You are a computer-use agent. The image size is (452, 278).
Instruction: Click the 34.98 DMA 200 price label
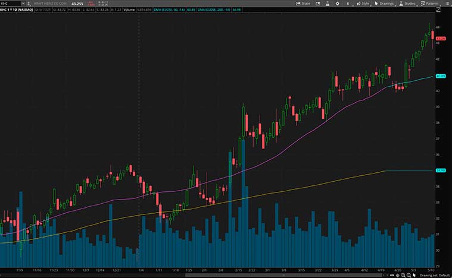coord(441,170)
